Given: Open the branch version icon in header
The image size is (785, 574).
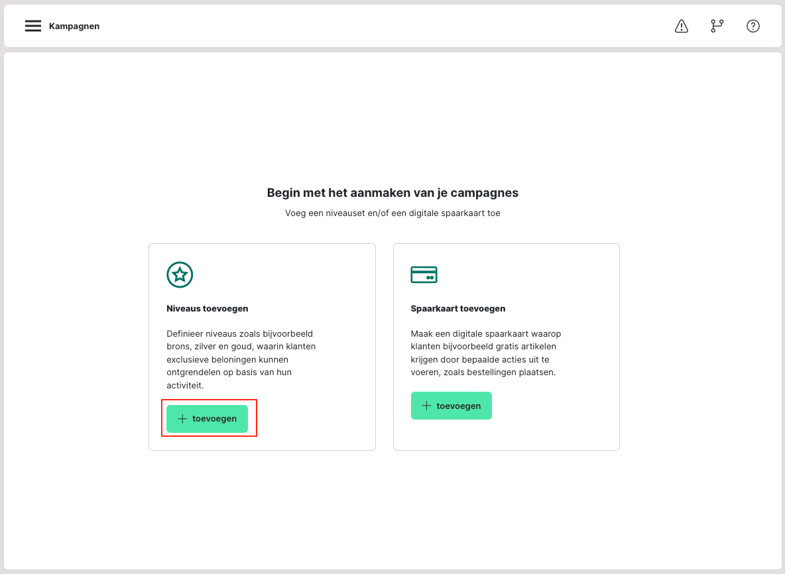Looking at the screenshot, I should click(x=717, y=26).
